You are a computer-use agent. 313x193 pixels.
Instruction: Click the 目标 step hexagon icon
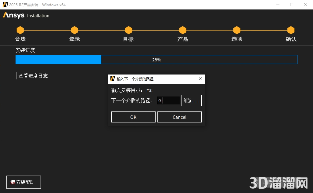(x=128, y=30)
